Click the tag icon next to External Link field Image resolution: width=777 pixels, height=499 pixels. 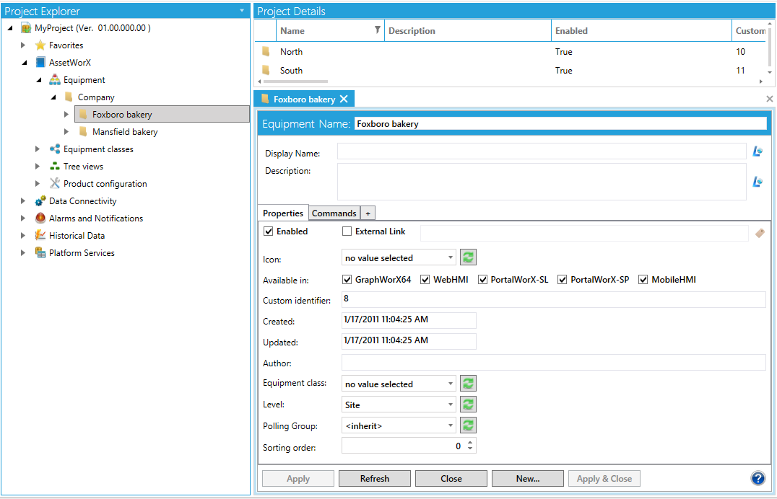pos(760,233)
